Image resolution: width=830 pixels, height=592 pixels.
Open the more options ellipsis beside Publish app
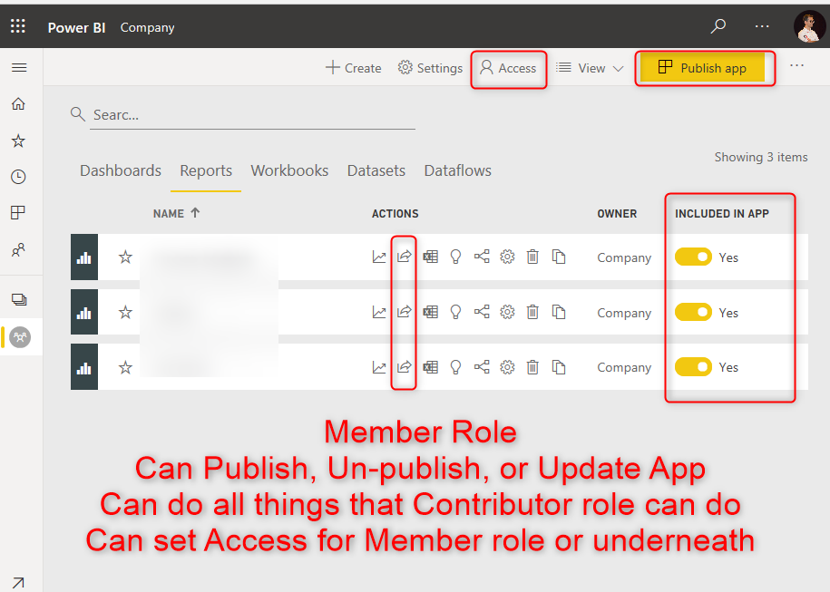pyautogui.click(x=796, y=66)
